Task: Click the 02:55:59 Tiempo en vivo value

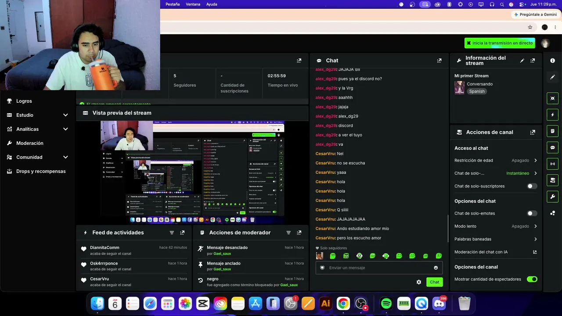Action: [277, 76]
